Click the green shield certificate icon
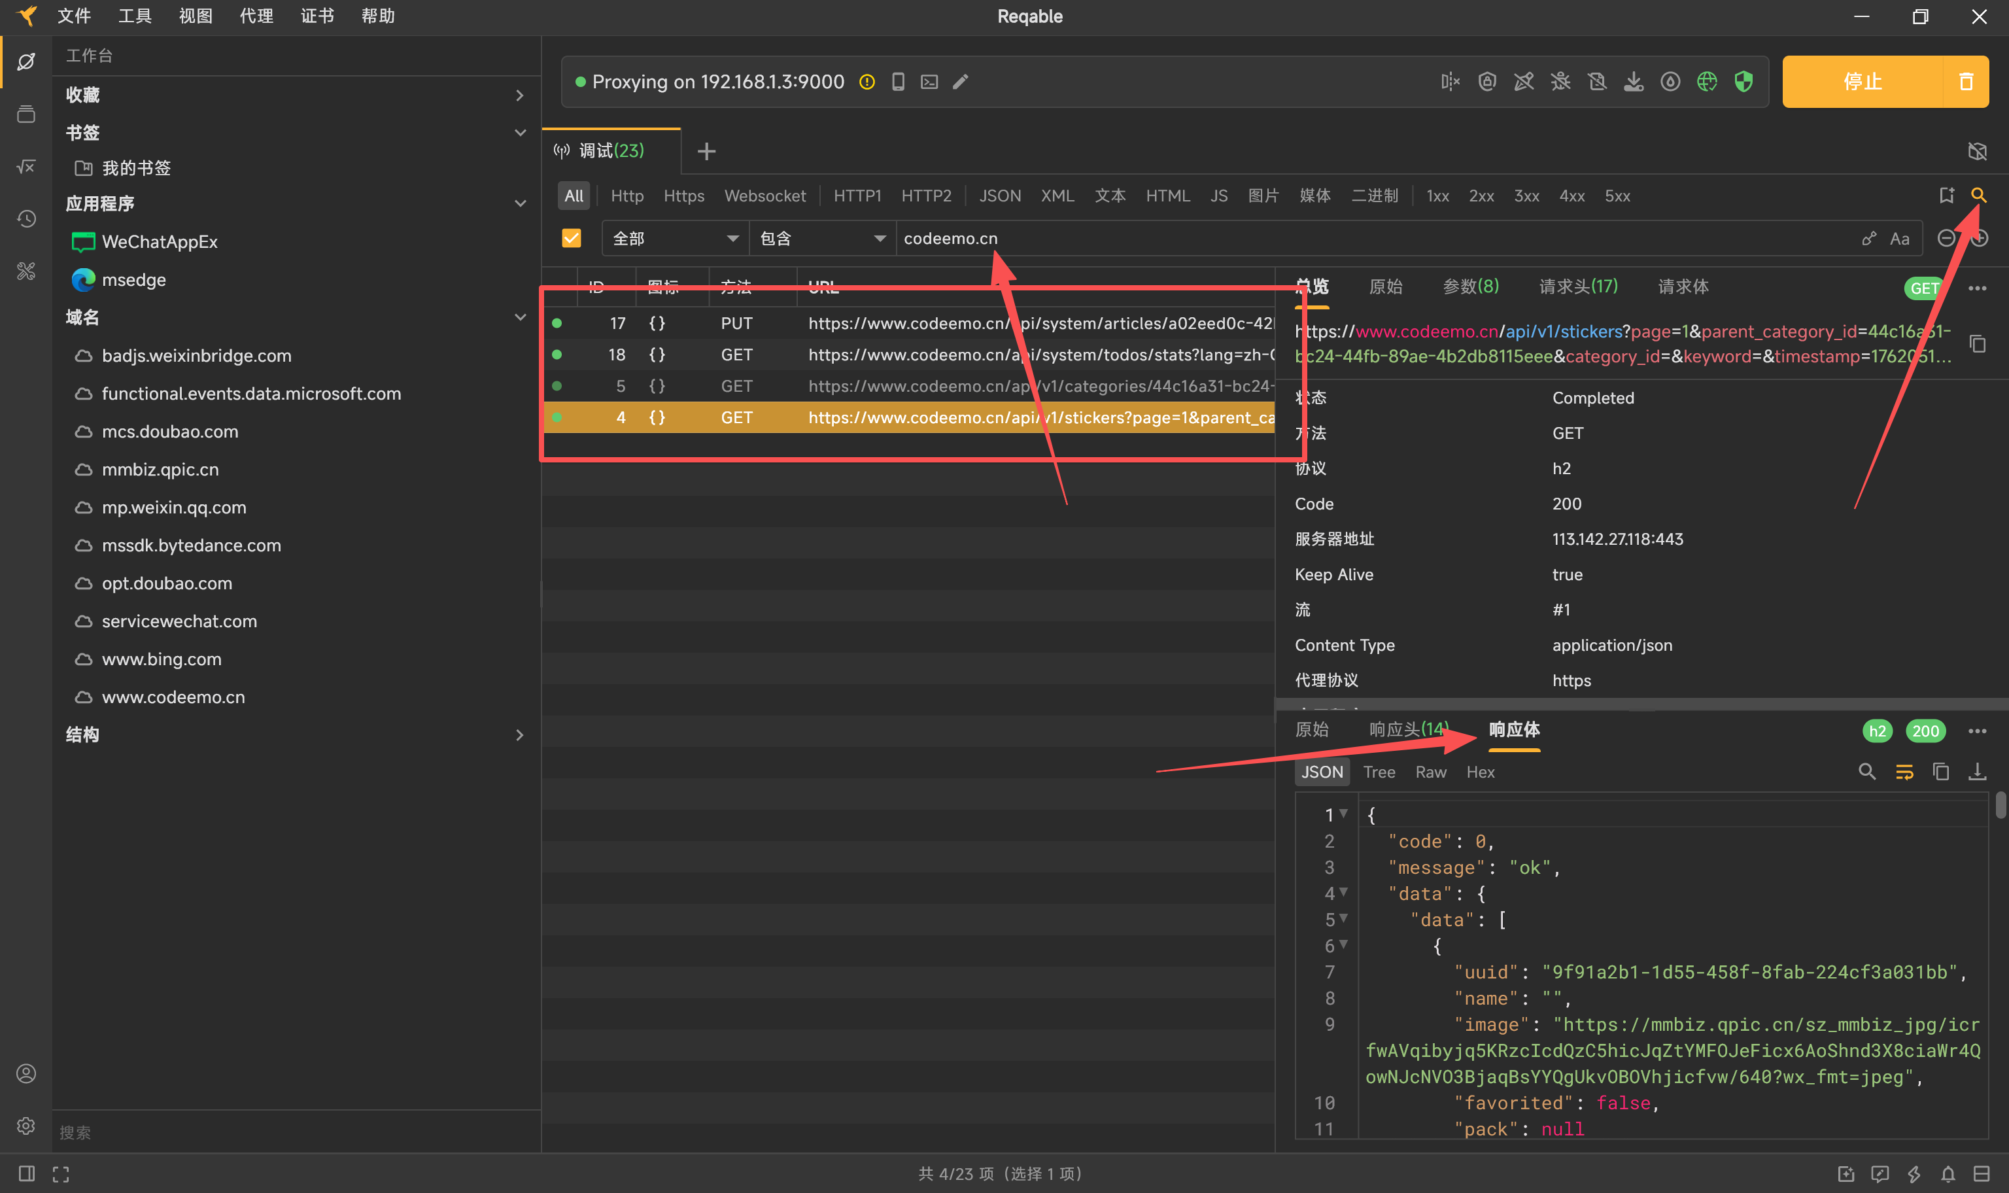The height and width of the screenshot is (1193, 2009). [1743, 81]
